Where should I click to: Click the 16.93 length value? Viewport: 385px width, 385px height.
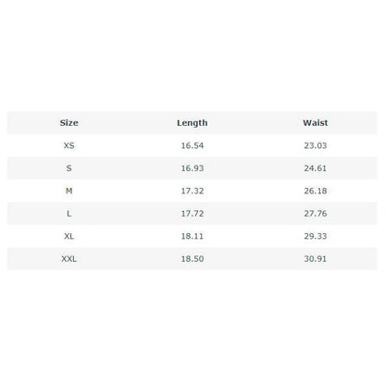[192, 168]
